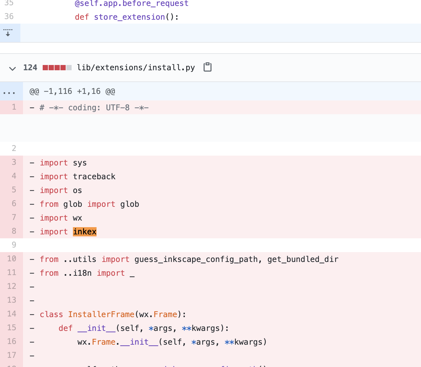
Task: Click line number 8 next to import inkex
Action: pyautogui.click(x=13, y=231)
